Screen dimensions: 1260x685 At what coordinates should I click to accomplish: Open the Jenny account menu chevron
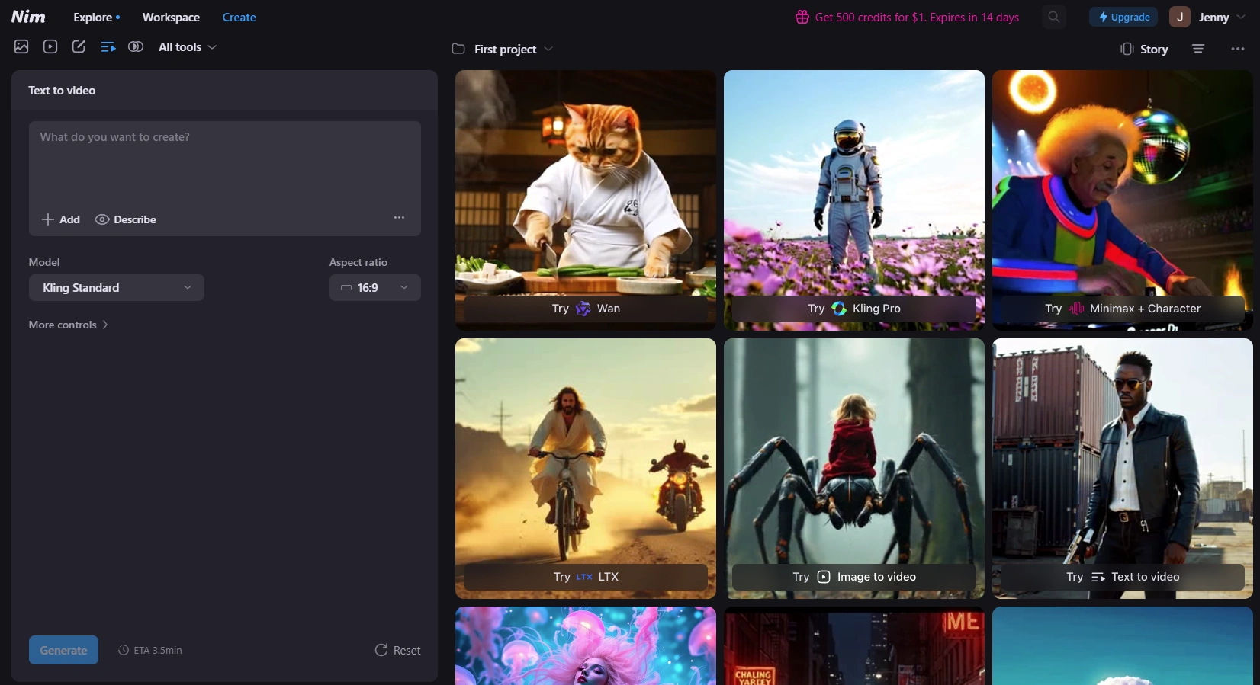1241,17
